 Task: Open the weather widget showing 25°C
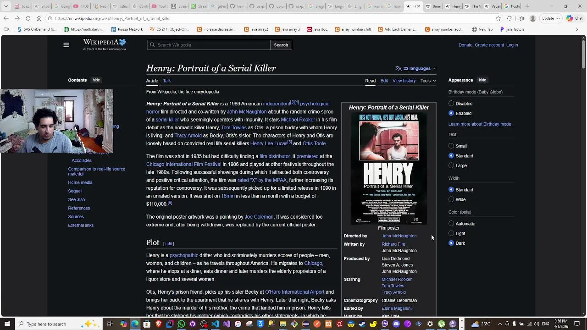pos(481,324)
